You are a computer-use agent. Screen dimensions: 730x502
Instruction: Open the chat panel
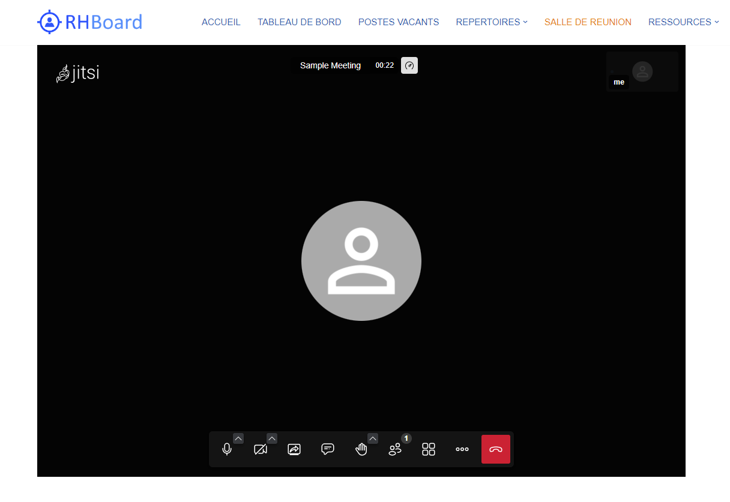click(x=328, y=449)
